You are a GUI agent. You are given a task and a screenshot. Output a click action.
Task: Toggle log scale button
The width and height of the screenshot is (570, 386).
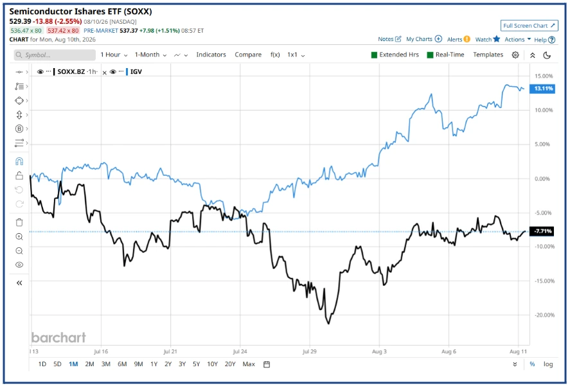point(548,364)
